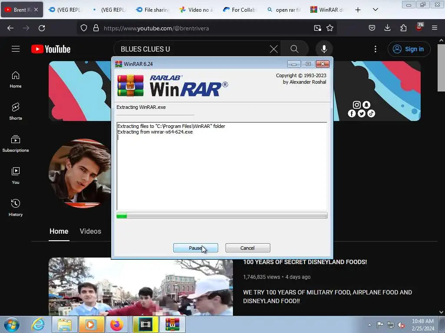Open Windows Explorer folder on taskbar

point(65,324)
